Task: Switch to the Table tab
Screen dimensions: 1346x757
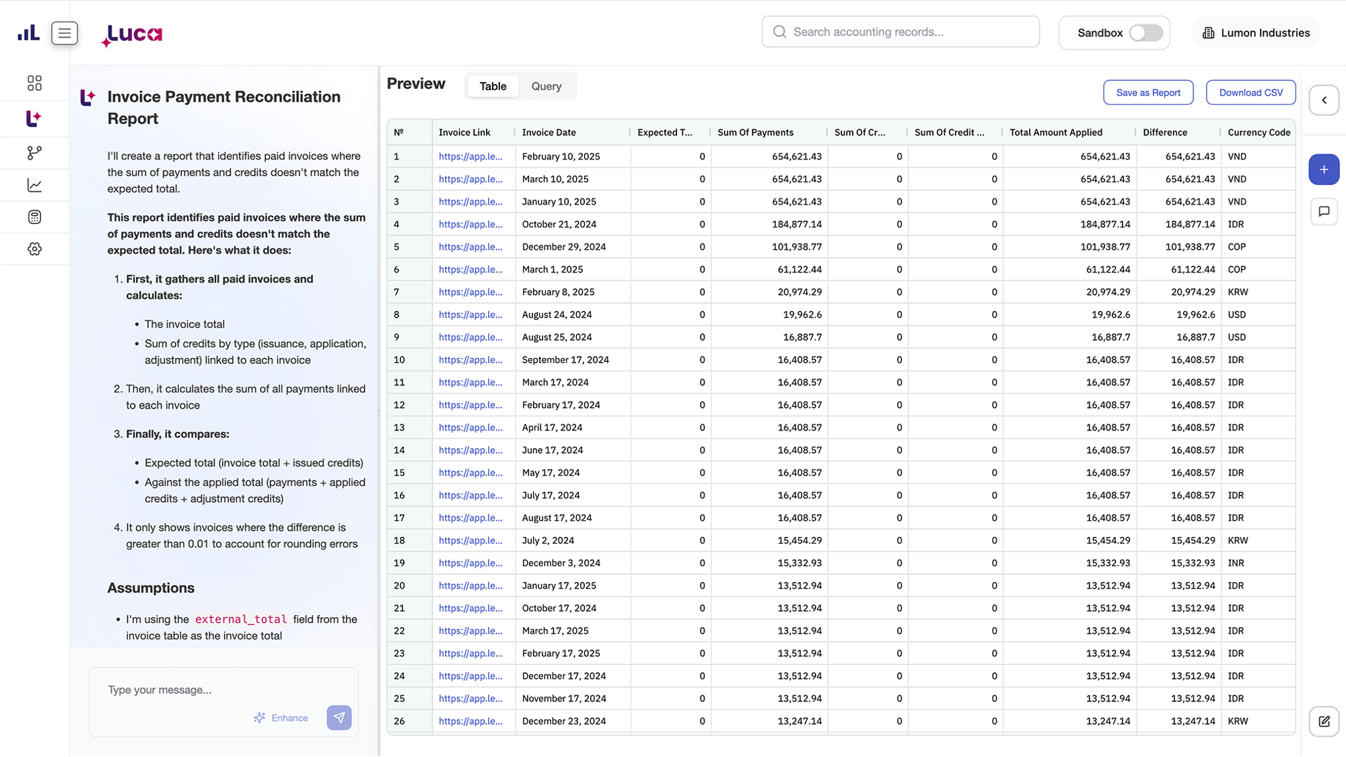Action: pyautogui.click(x=493, y=86)
